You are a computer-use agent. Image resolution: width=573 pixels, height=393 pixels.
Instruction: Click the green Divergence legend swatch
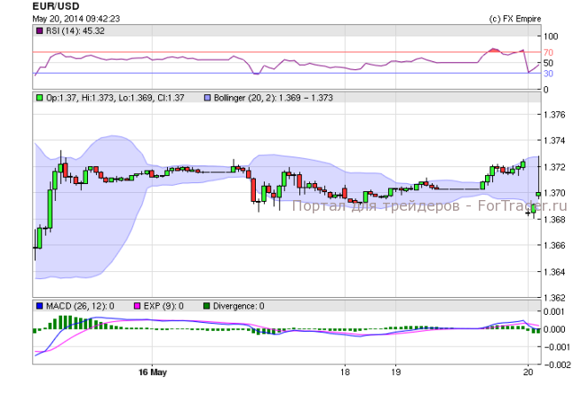pos(206,306)
